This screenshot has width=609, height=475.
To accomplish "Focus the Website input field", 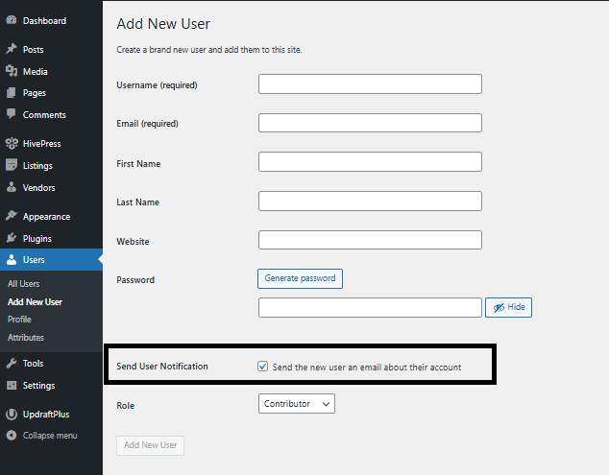I will click(x=370, y=240).
